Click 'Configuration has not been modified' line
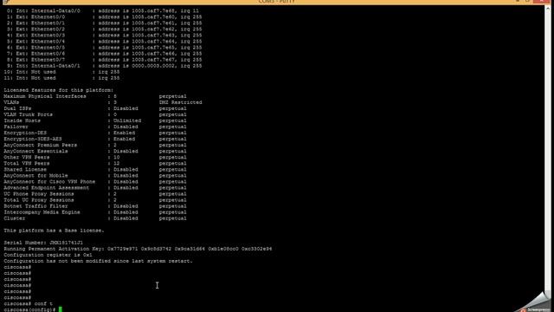 click(x=98, y=261)
